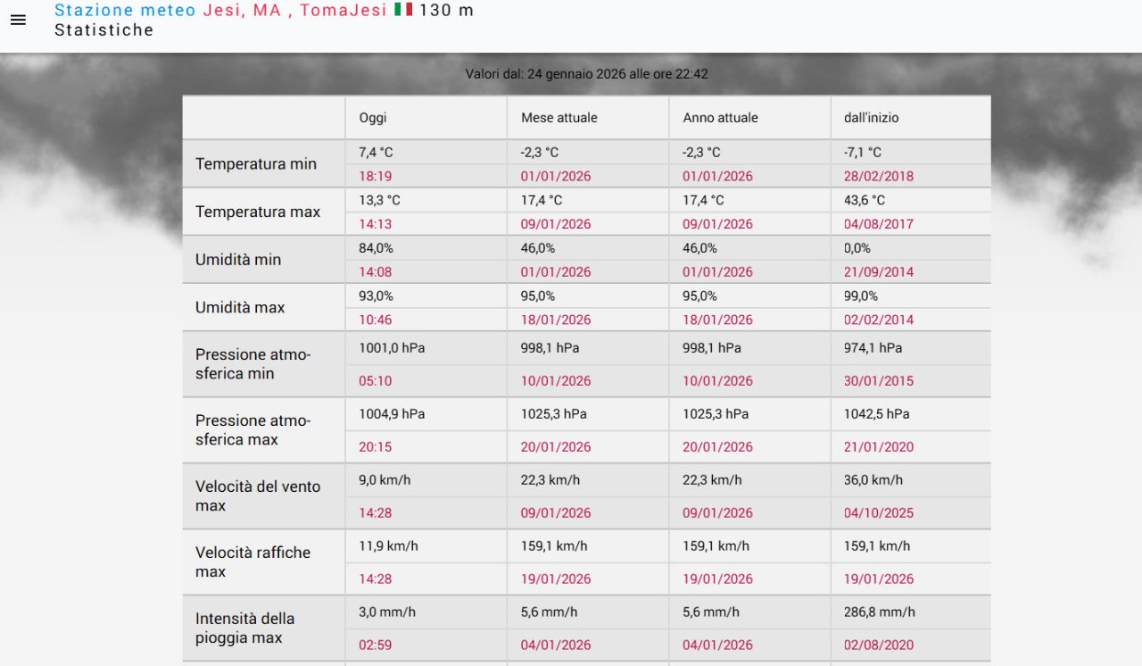1142x666 pixels.
Task: Open the Jesi, MA, TomaJesi station link
Action: pyautogui.click(x=294, y=11)
